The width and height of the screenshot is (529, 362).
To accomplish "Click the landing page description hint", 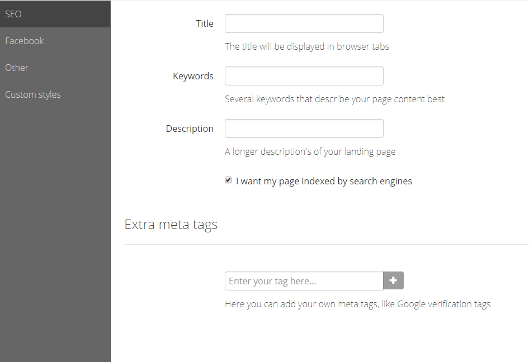I will click(310, 152).
